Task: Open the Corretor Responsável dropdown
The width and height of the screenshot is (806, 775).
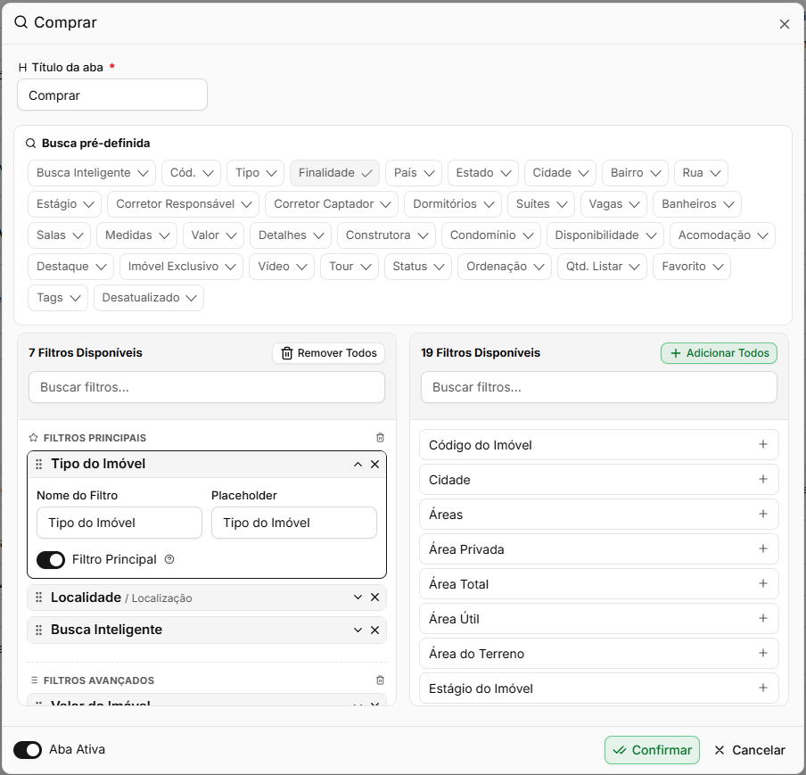Action: [x=183, y=204]
